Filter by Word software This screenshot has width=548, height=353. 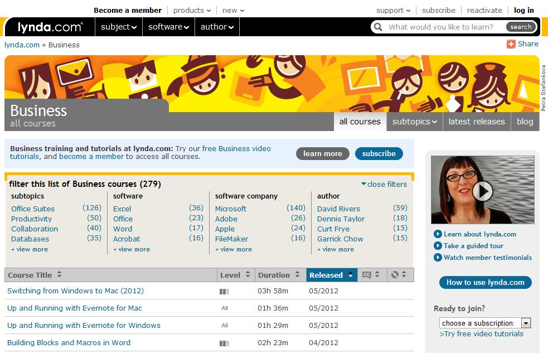tap(123, 229)
